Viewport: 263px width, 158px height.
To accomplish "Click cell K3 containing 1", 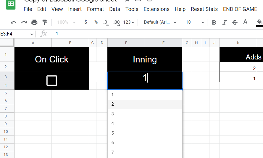I will (x=238, y=77).
